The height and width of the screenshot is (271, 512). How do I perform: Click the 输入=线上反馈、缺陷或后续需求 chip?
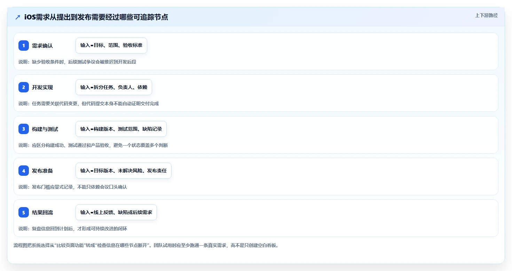(x=116, y=212)
